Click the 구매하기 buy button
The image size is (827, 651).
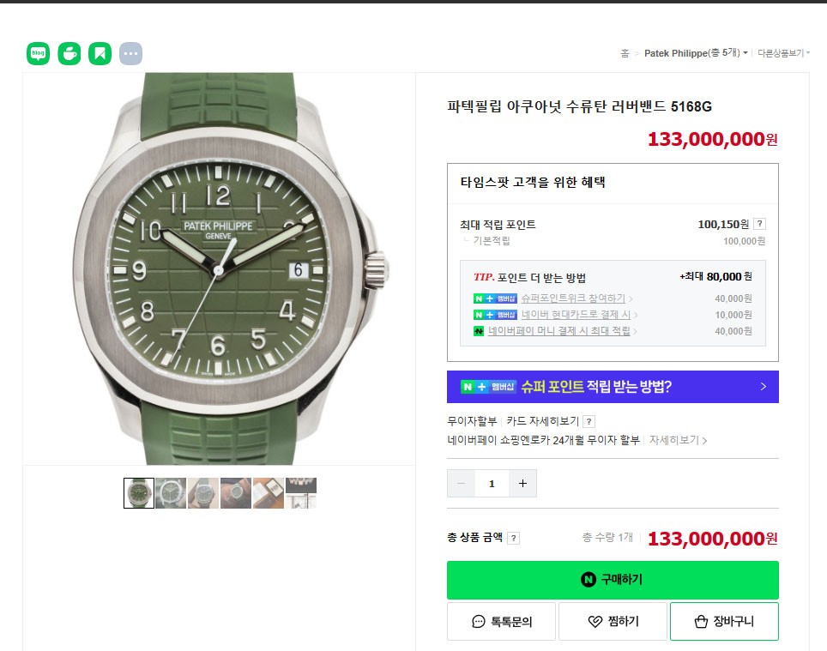(x=613, y=580)
